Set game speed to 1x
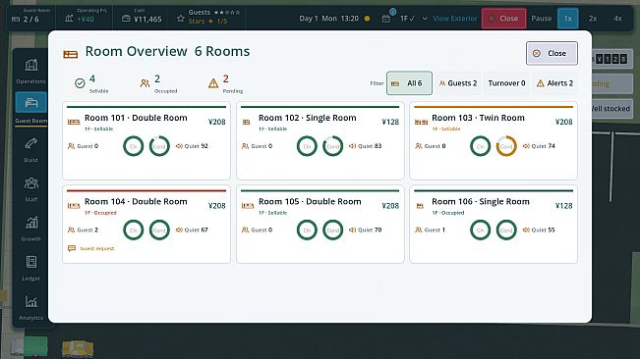The width and height of the screenshot is (640, 359). point(568,19)
